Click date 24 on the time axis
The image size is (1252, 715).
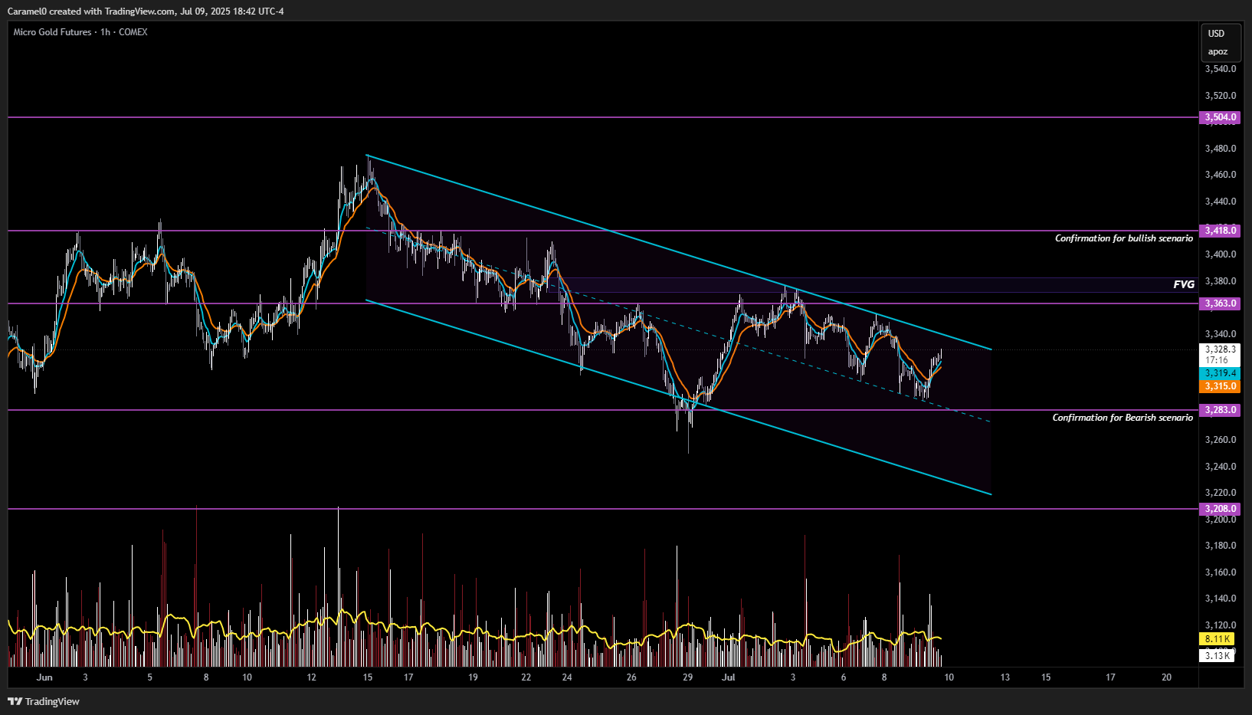(567, 677)
